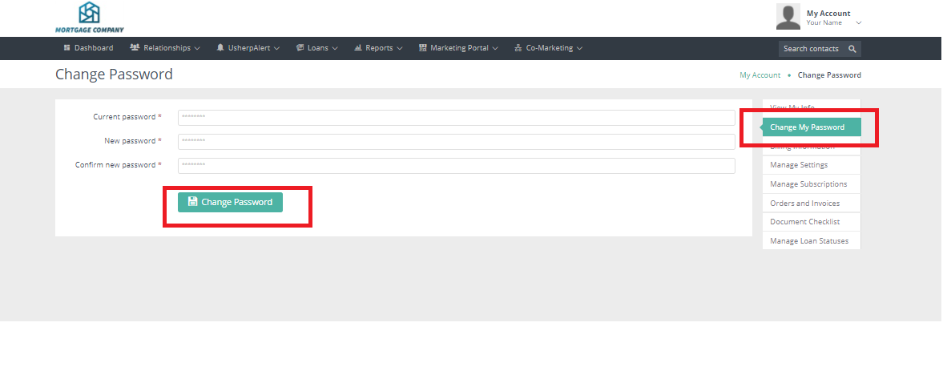
Task: Select the Confirm new password field
Action: (x=456, y=166)
